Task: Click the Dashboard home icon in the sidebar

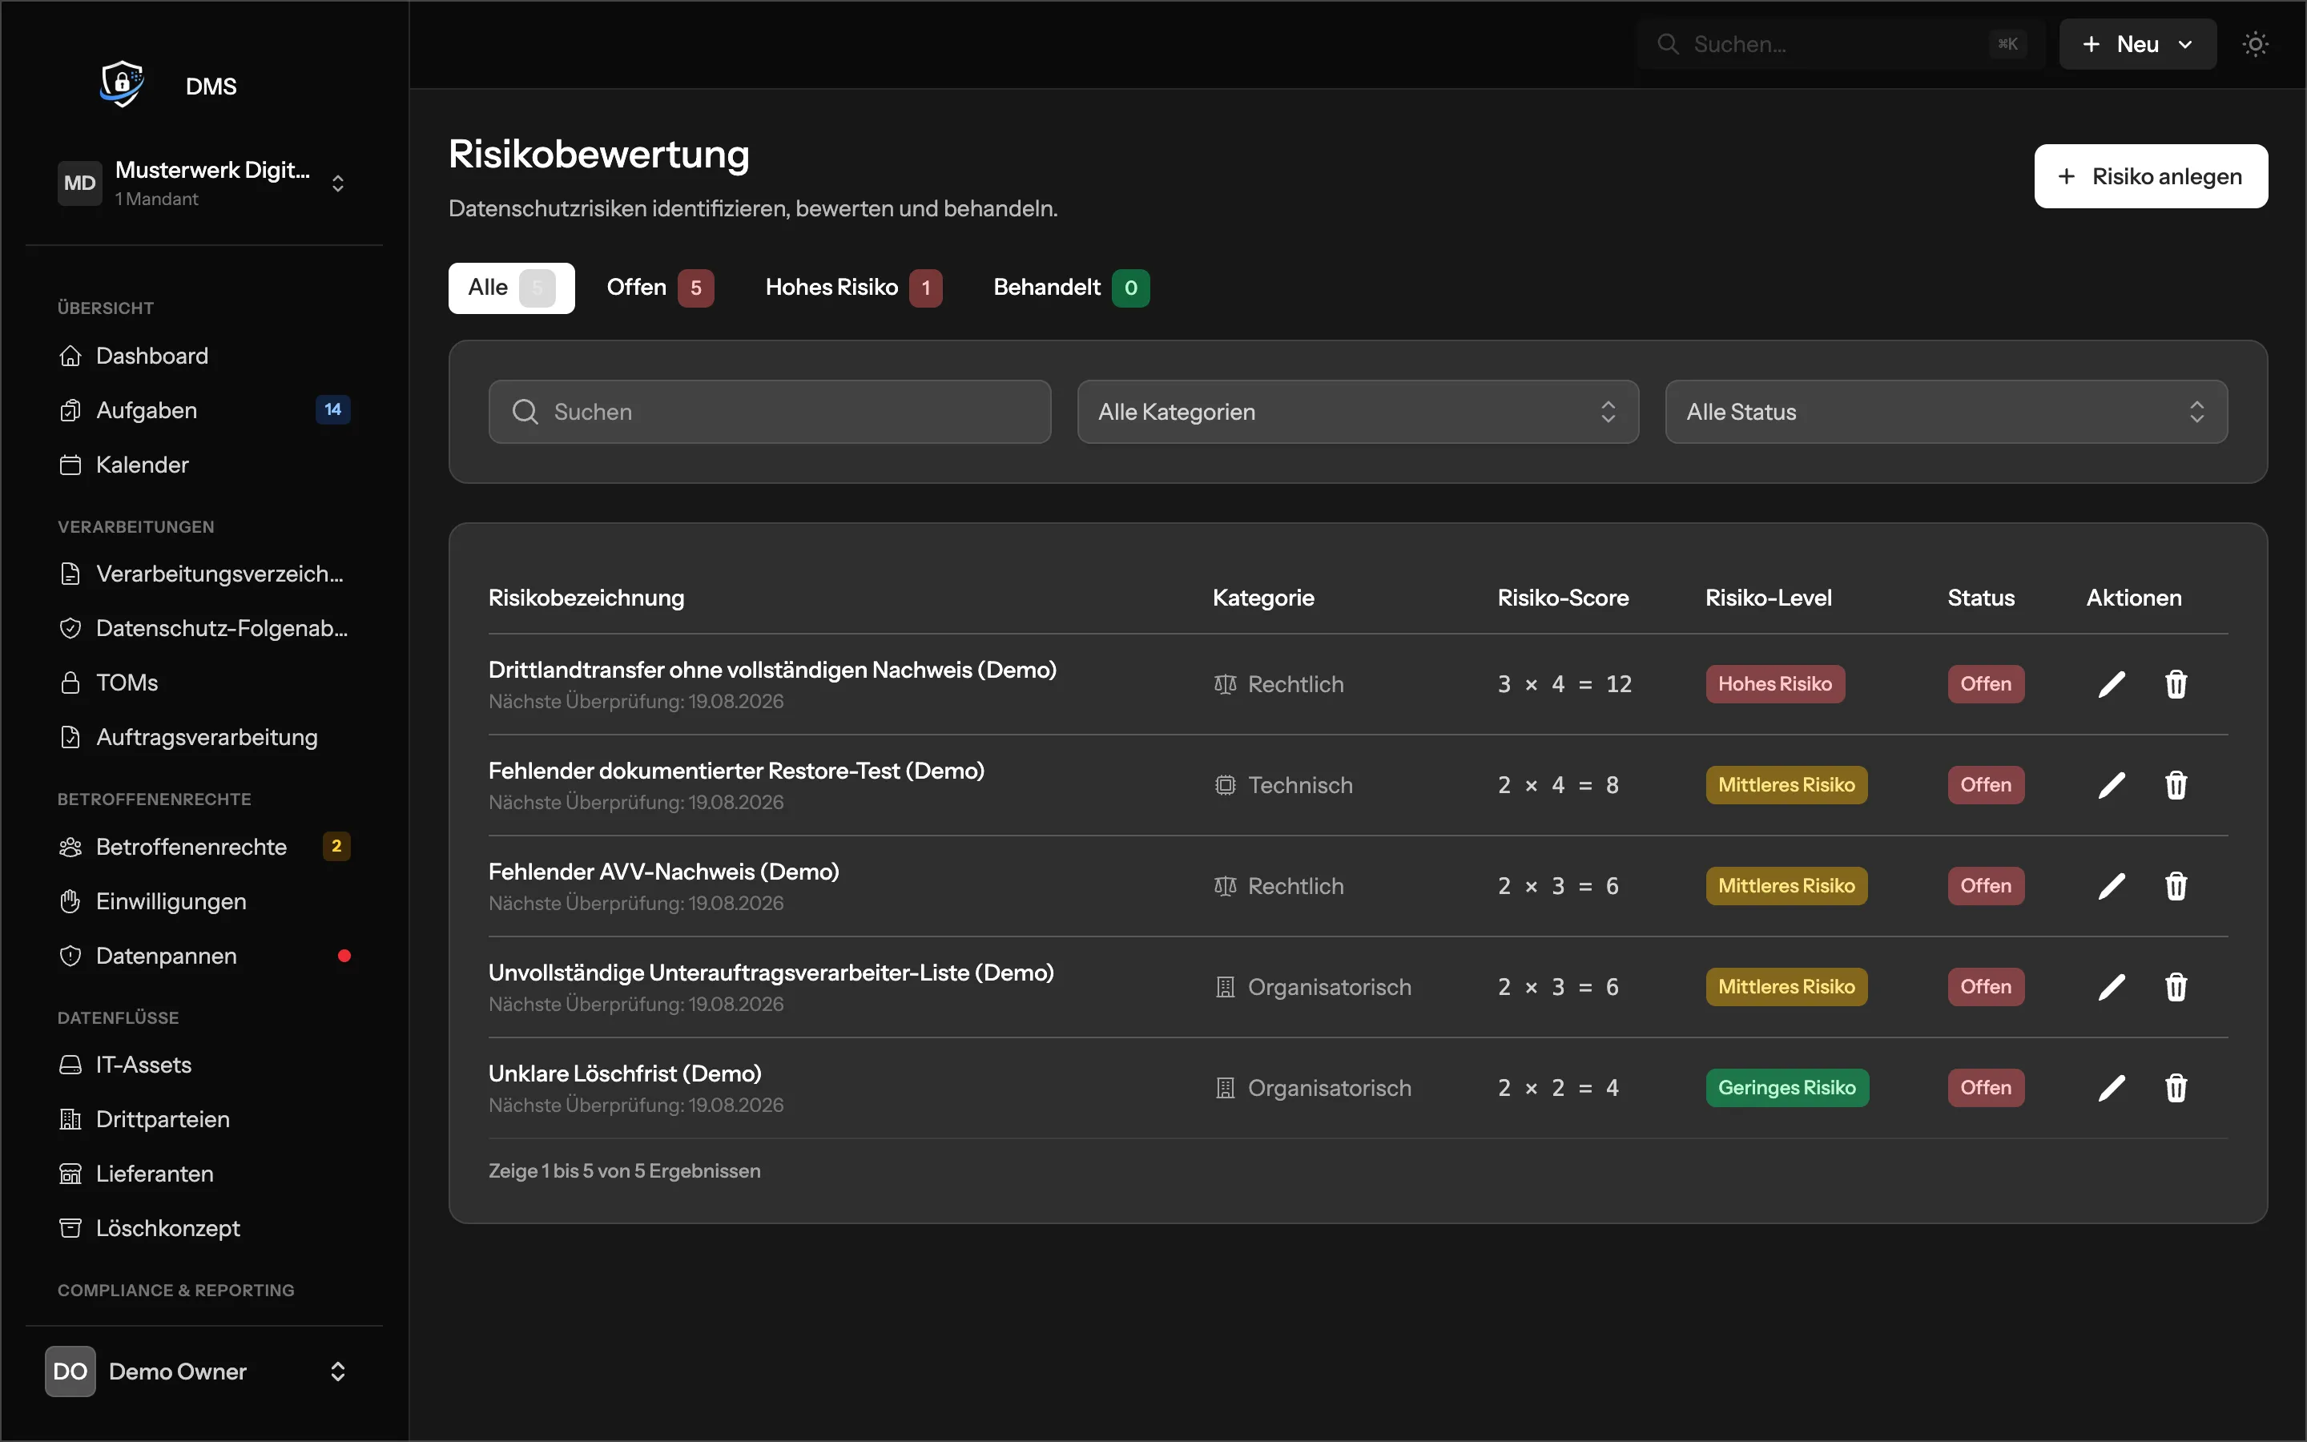Action: click(70, 356)
